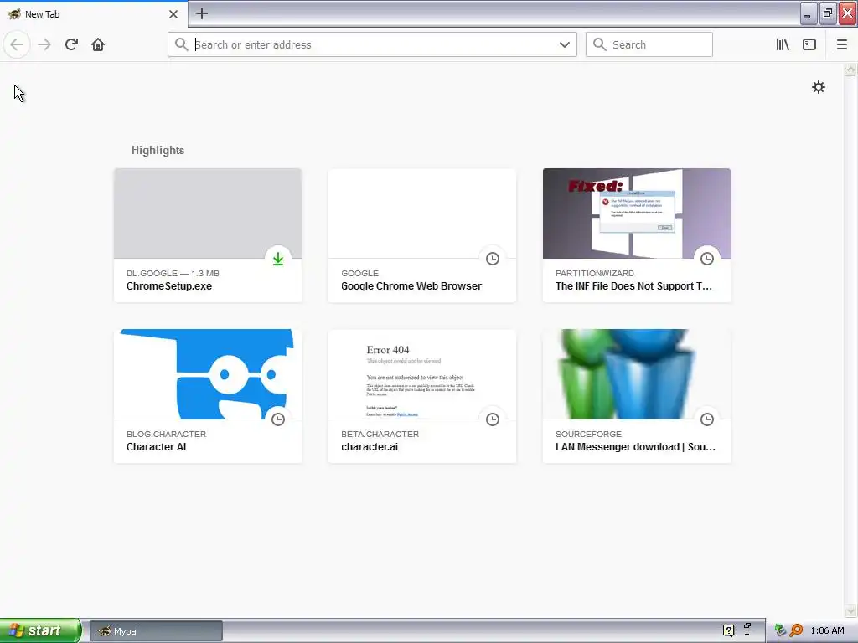
Task: Open character.ai Error 404 highlight
Action: [422, 396]
